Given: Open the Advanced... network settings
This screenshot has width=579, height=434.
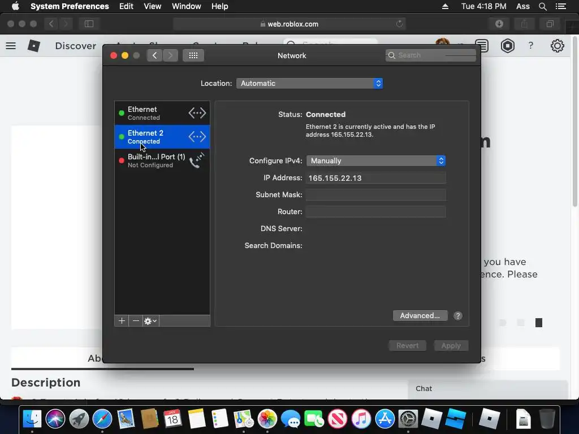Looking at the screenshot, I should point(420,315).
